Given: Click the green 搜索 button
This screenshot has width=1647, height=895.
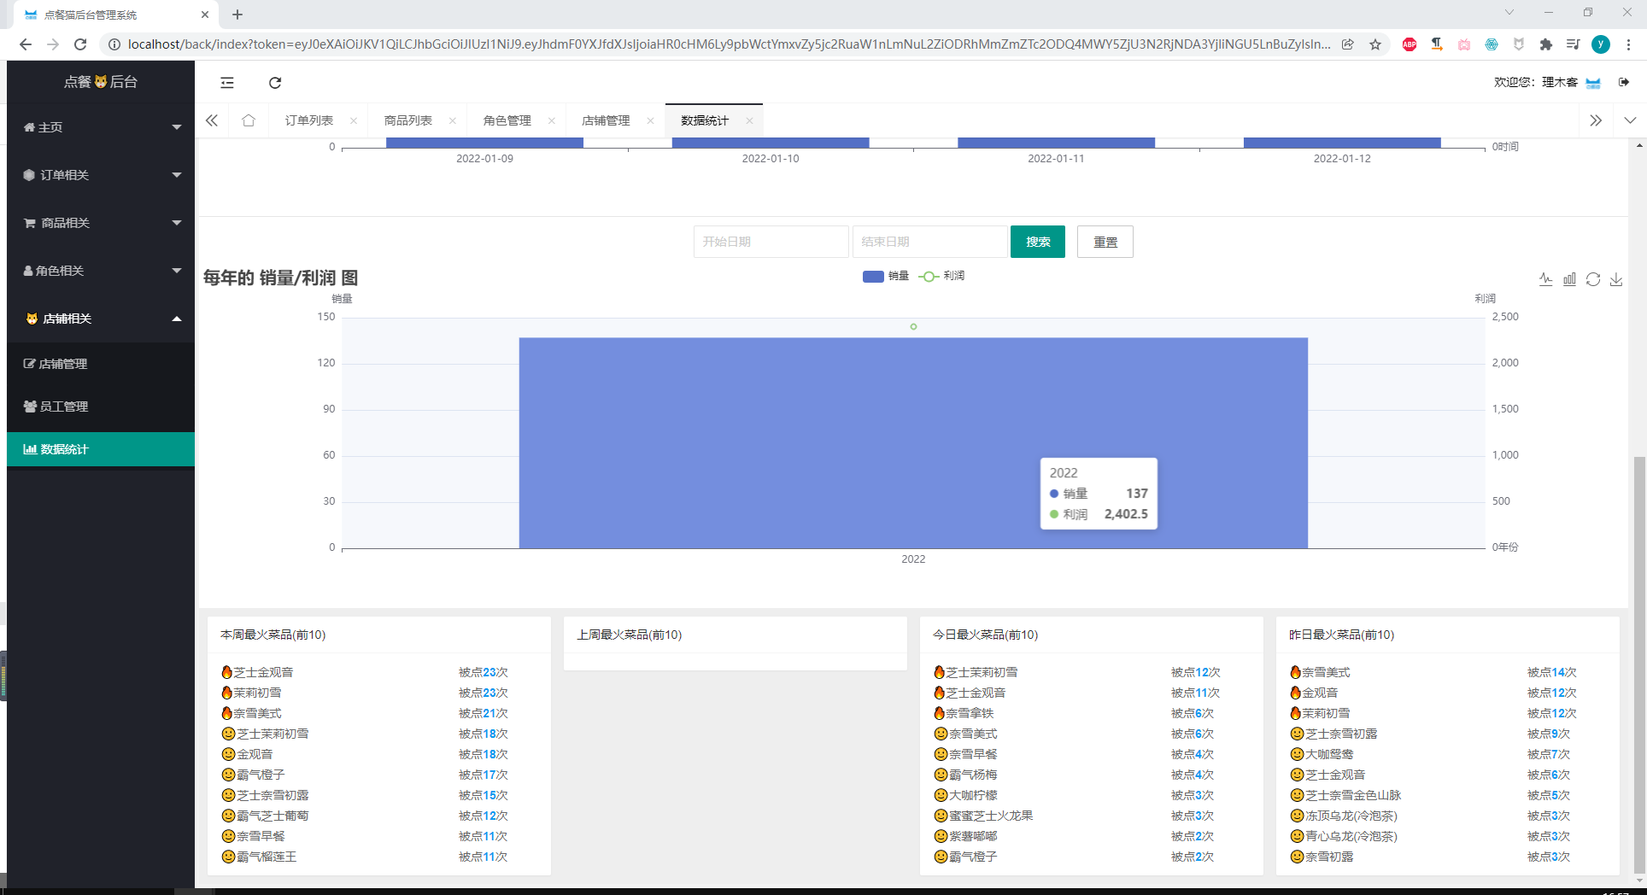Looking at the screenshot, I should pyautogui.click(x=1038, y=242).
